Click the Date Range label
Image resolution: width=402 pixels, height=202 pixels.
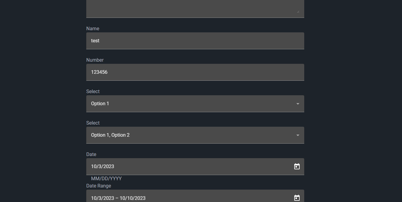[99, 186]
